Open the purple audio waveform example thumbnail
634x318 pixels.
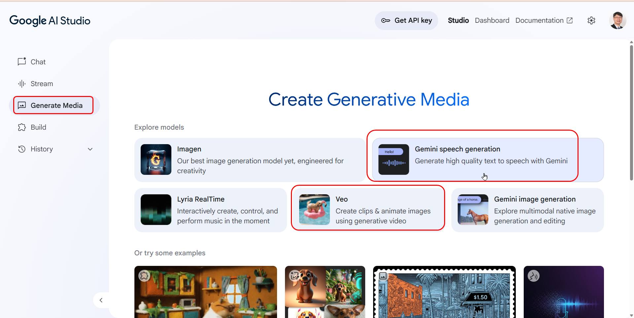[x=564, y=292]
